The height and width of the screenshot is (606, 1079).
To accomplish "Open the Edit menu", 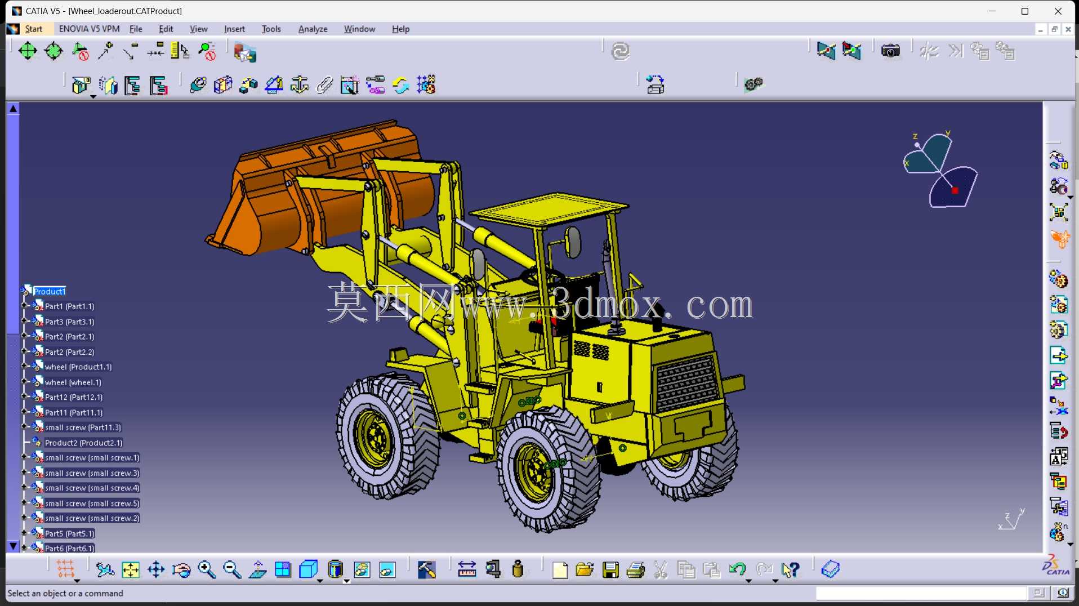I will coord(166,29).
